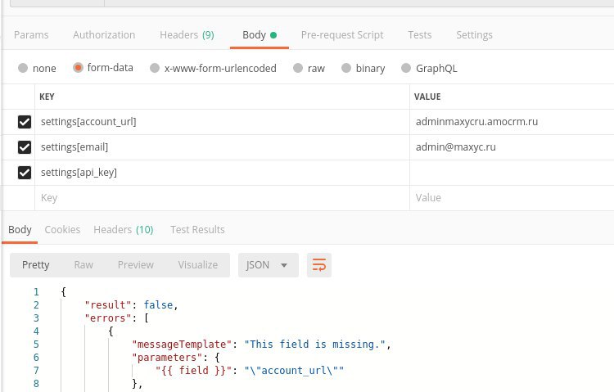This screenshot has height=392, width=614.
Task: Switch to the Params tab
Action: pyautogui.click(x=31, y=35)
